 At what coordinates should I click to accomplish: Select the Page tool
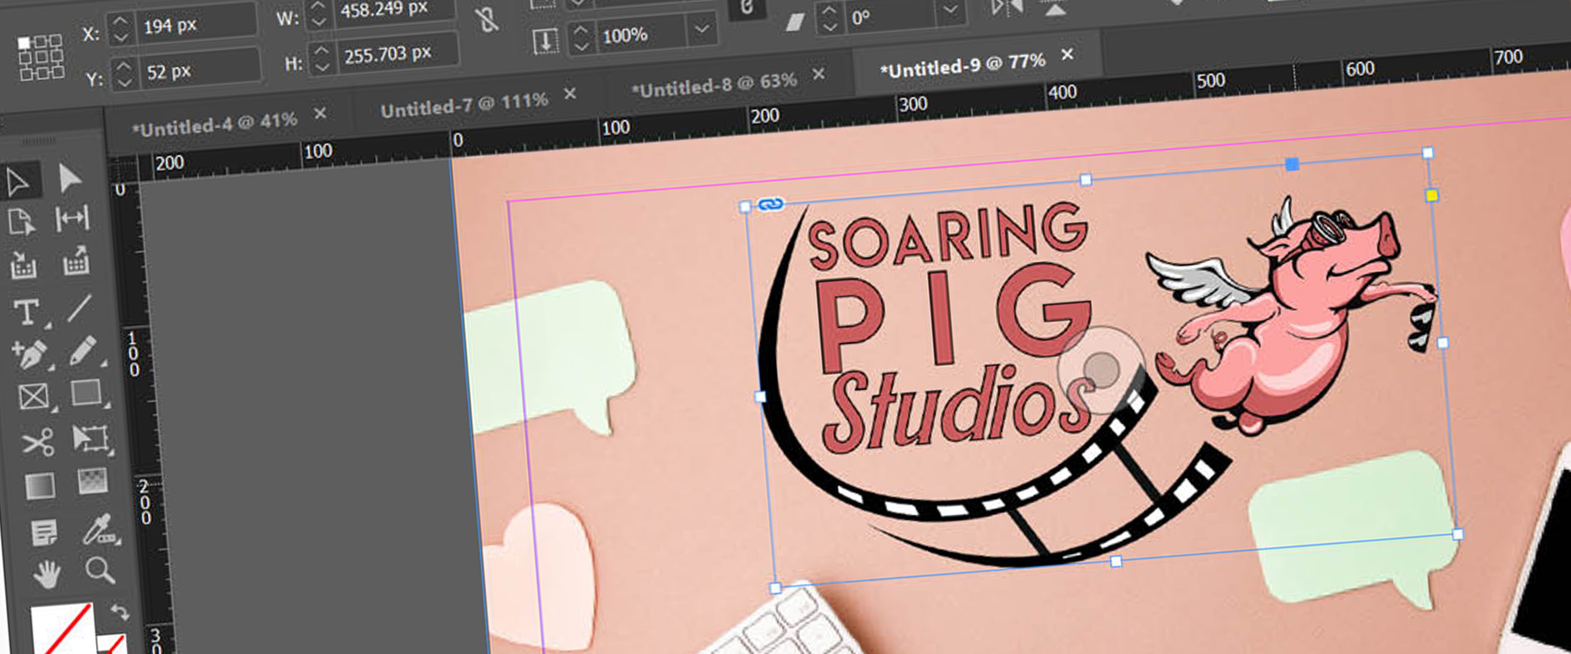(22, 223)
